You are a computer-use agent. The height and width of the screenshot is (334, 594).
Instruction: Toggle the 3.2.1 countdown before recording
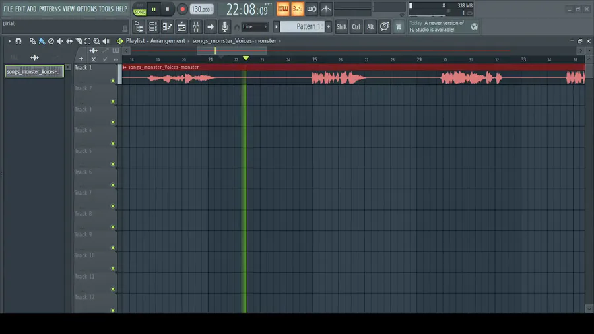298,9
